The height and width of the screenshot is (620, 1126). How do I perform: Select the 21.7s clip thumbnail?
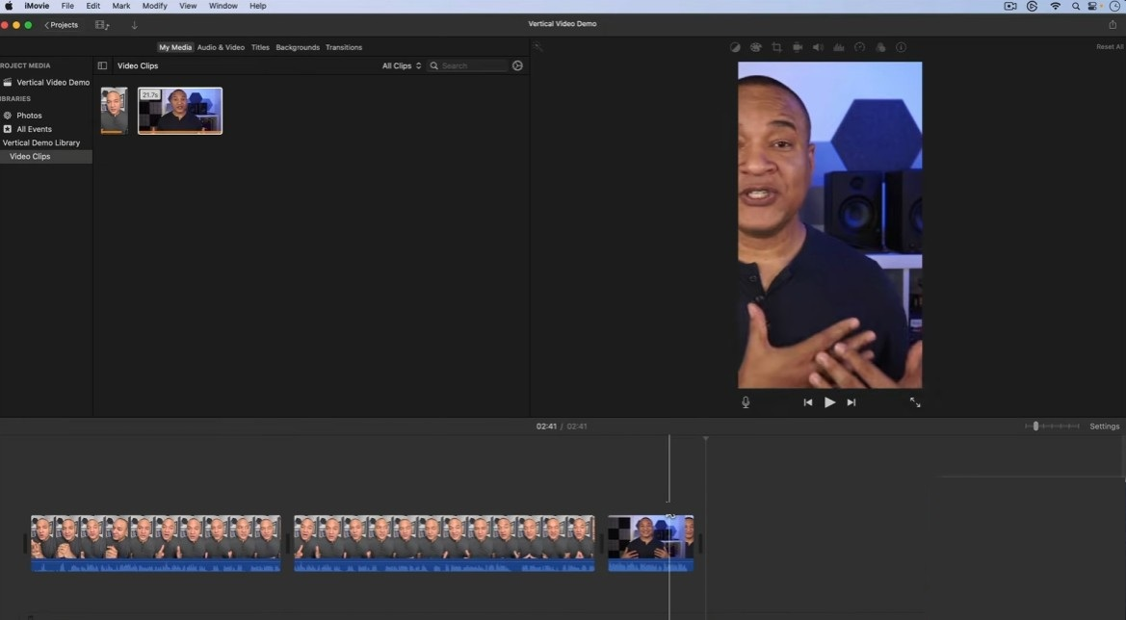pos(180,111)
